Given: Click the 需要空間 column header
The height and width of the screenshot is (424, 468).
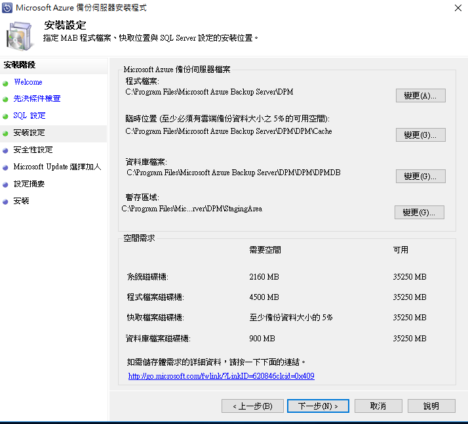Looking at the screenshot, I should 265,250.
